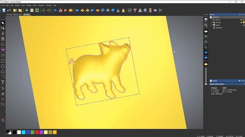The height and width of the screenshot is (137, 245).
Task: Toggle the orange material display icon
Action: (x=206, y=64)
